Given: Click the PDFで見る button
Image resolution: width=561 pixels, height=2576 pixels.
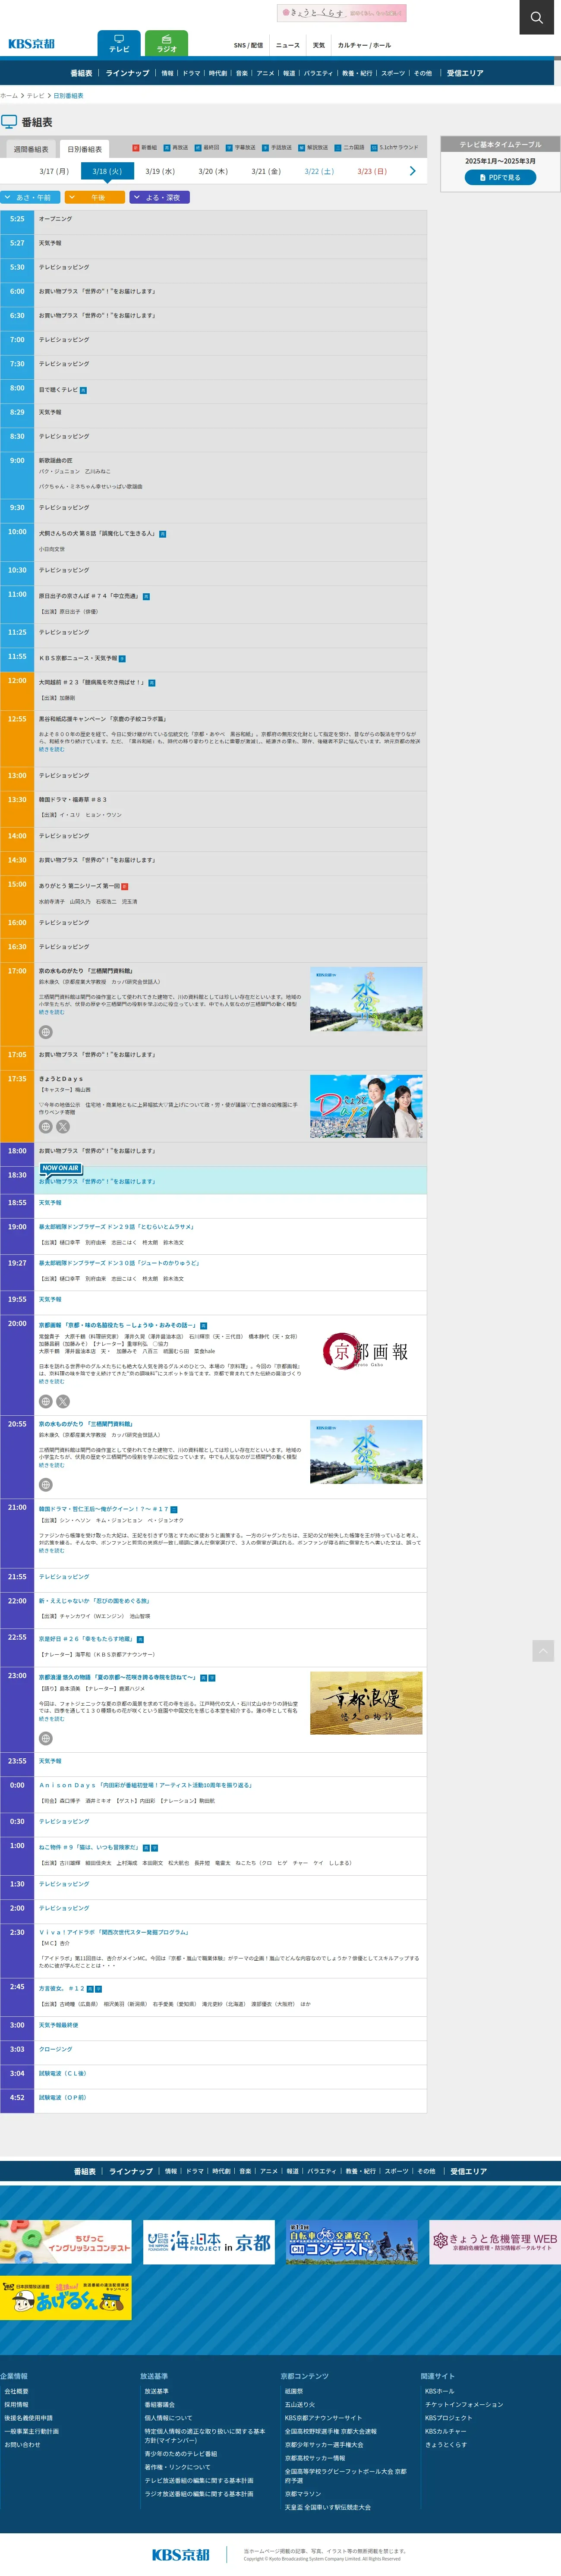Looking at the screenshot, I should coord(500,177).
